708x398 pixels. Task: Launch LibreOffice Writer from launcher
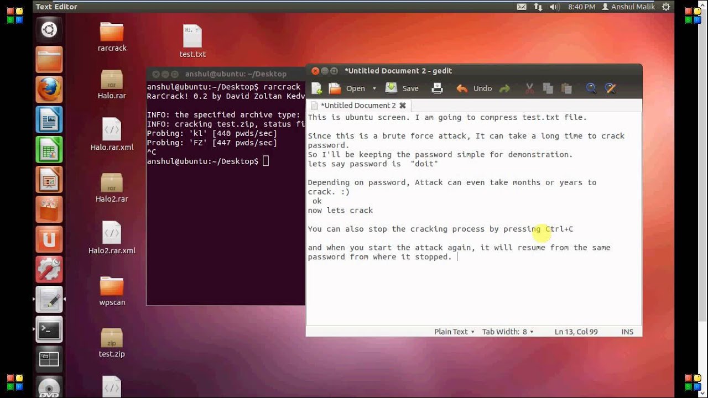pos(49,119)
